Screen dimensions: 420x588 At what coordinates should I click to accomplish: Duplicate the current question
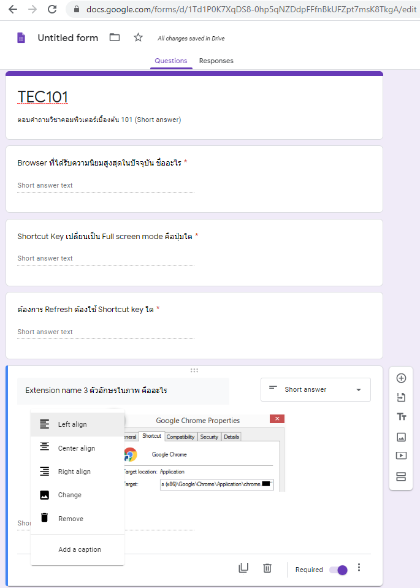243,568
